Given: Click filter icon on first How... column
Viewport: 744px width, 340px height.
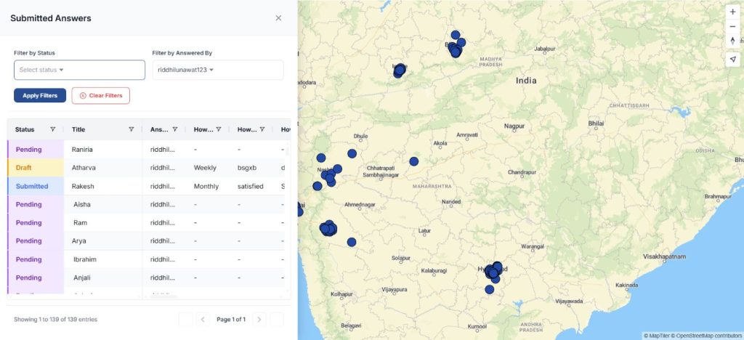Looking at the screenshot, I should [x=219, y=129].
